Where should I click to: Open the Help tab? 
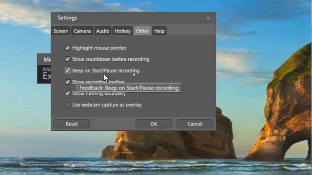point(159,31)
